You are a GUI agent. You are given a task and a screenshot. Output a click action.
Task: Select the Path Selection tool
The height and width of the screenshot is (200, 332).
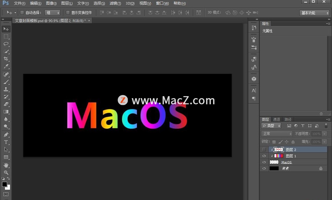[6, 150]
